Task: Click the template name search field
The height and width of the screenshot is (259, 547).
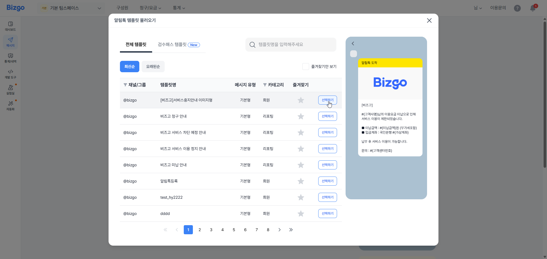Action: click(291, 44)
